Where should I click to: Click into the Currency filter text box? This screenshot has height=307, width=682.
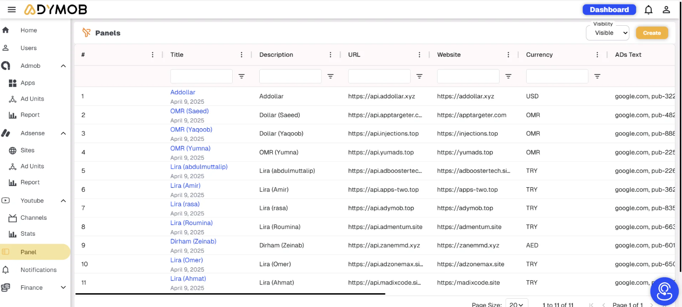click(557, 76)
